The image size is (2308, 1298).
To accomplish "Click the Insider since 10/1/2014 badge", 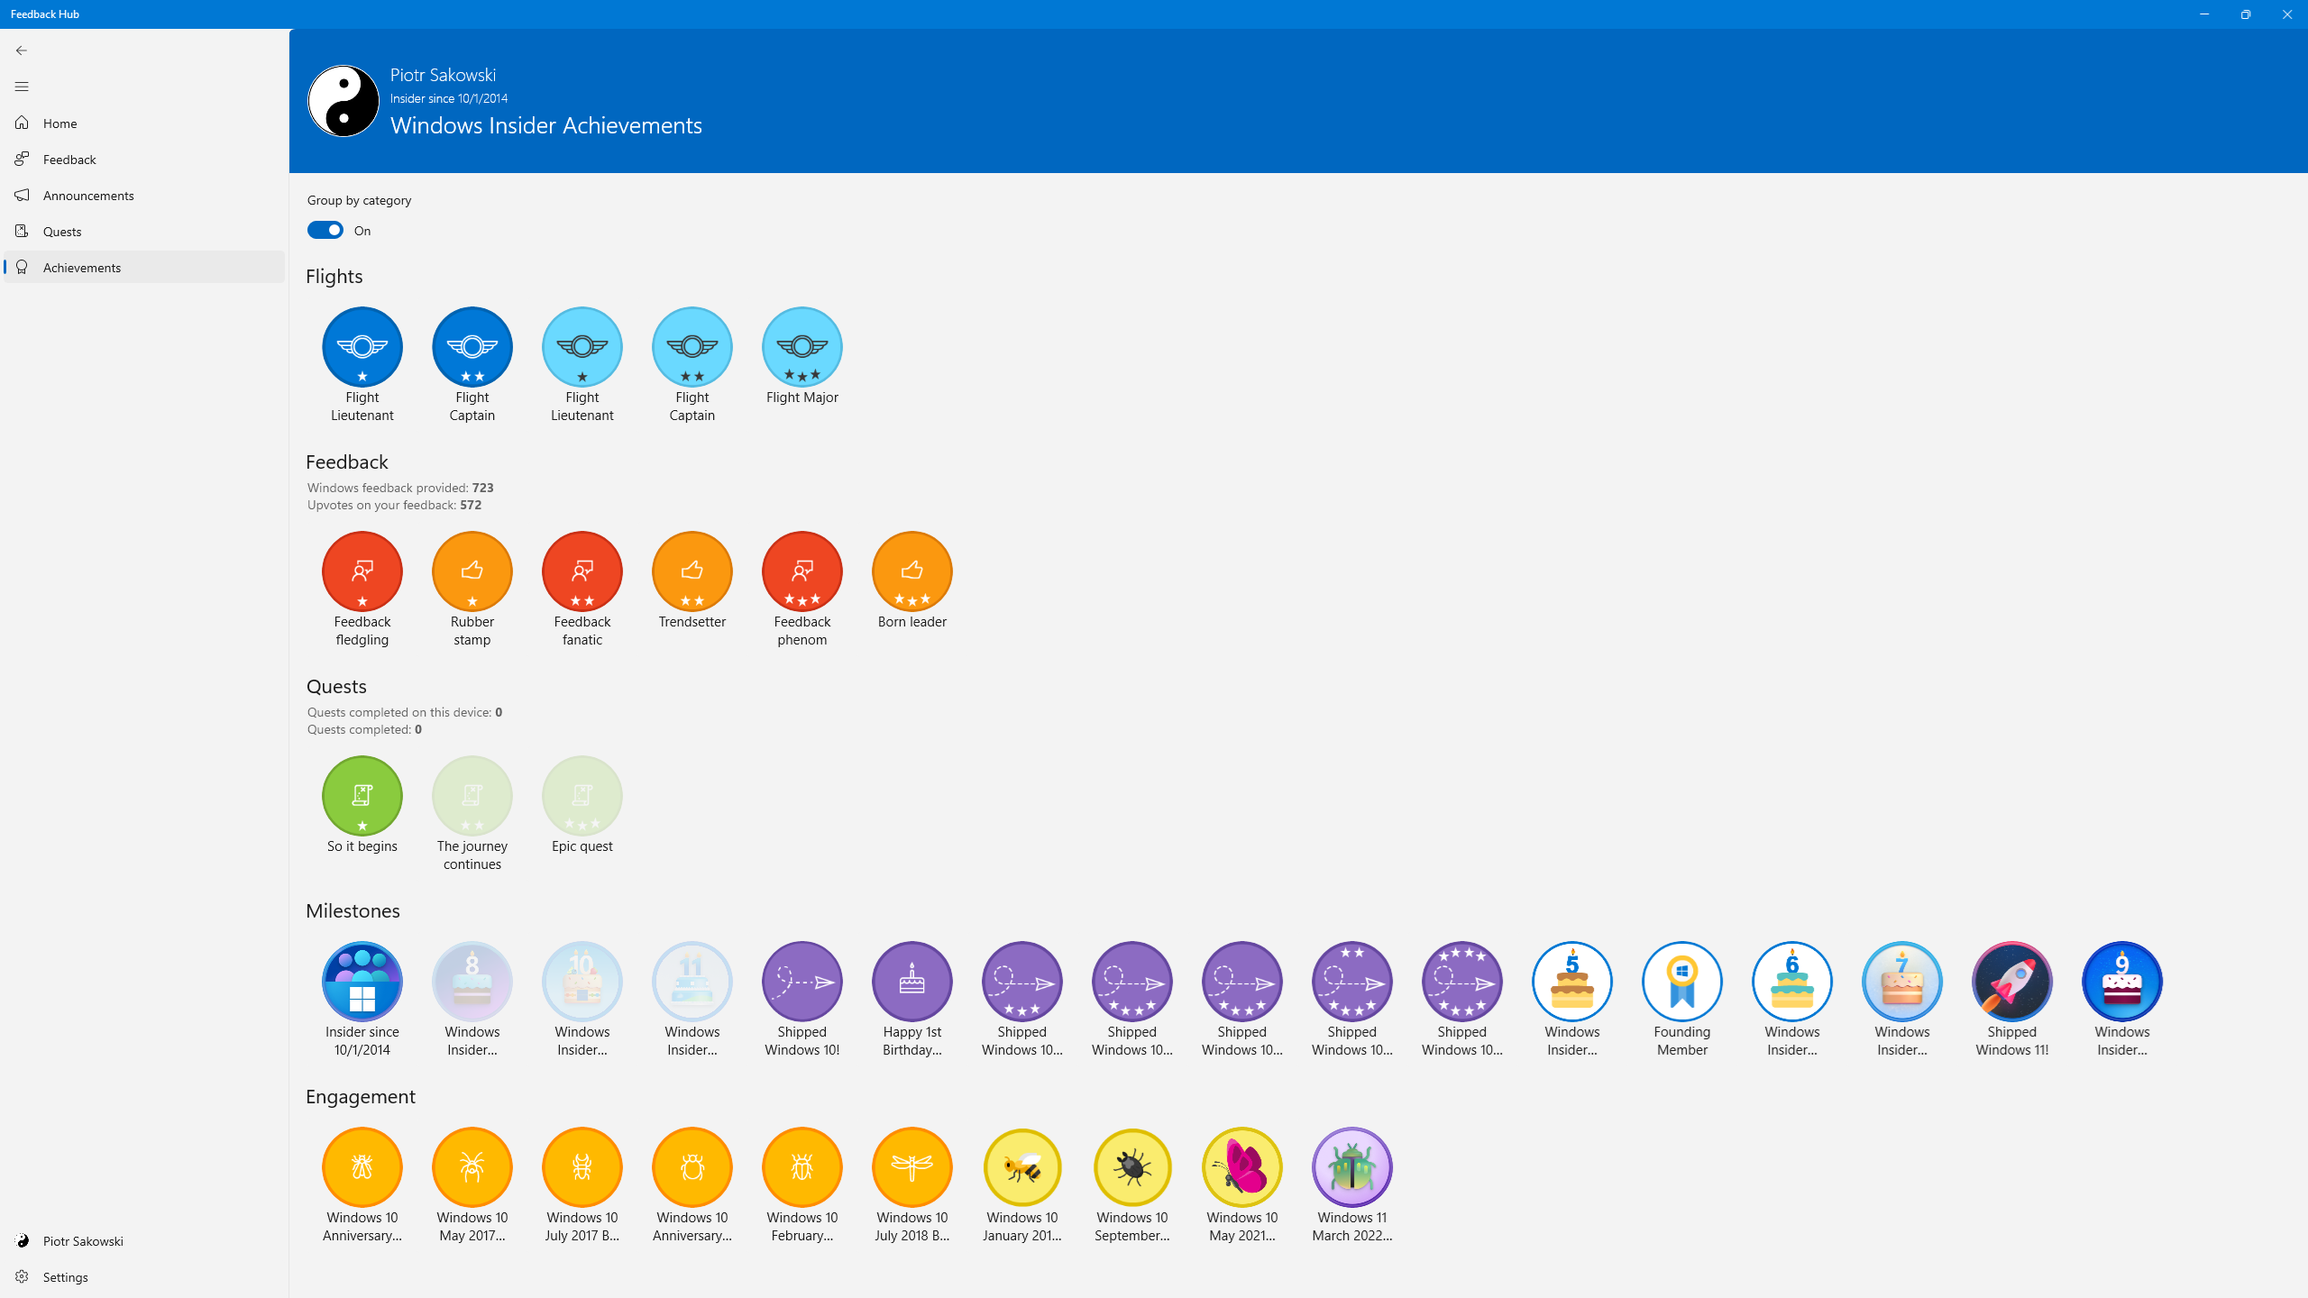I will coord(362,982).
